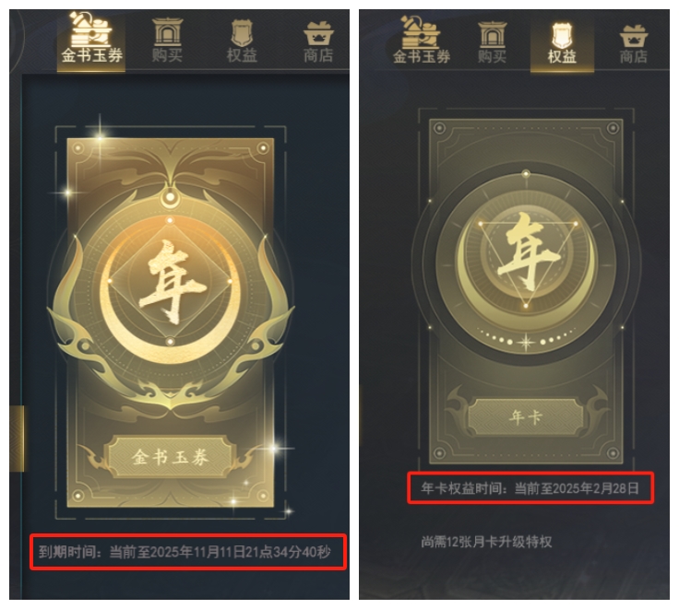Switch to 权益 tab label on left panel
Image resolution: width=679 pixels, height=609 pixels.
pos(242,55)
